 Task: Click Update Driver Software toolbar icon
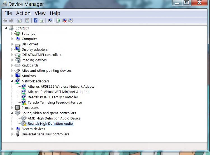pyautogui.click(x=58, y=20)
